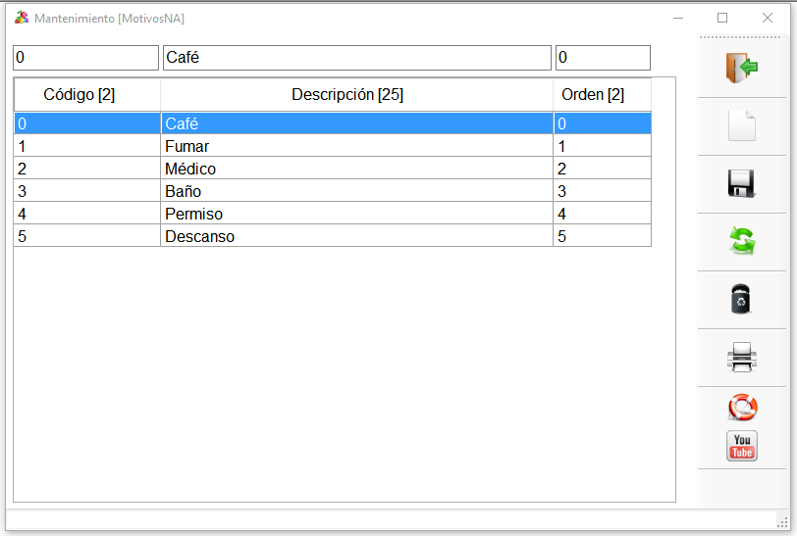Print the list with printer icon
Screen dimensions: 797x536
742,357
